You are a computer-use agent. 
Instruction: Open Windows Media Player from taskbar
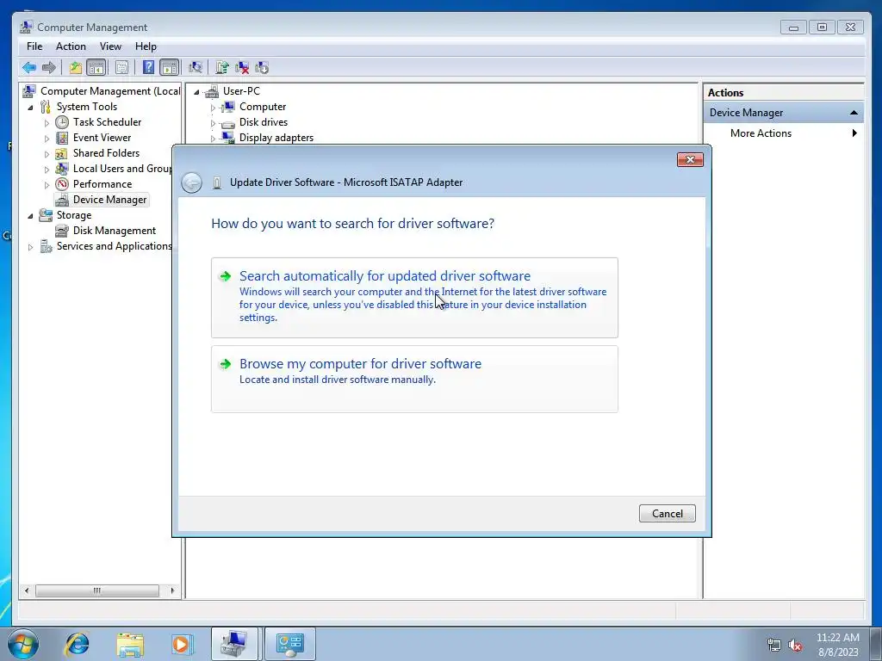182,644
